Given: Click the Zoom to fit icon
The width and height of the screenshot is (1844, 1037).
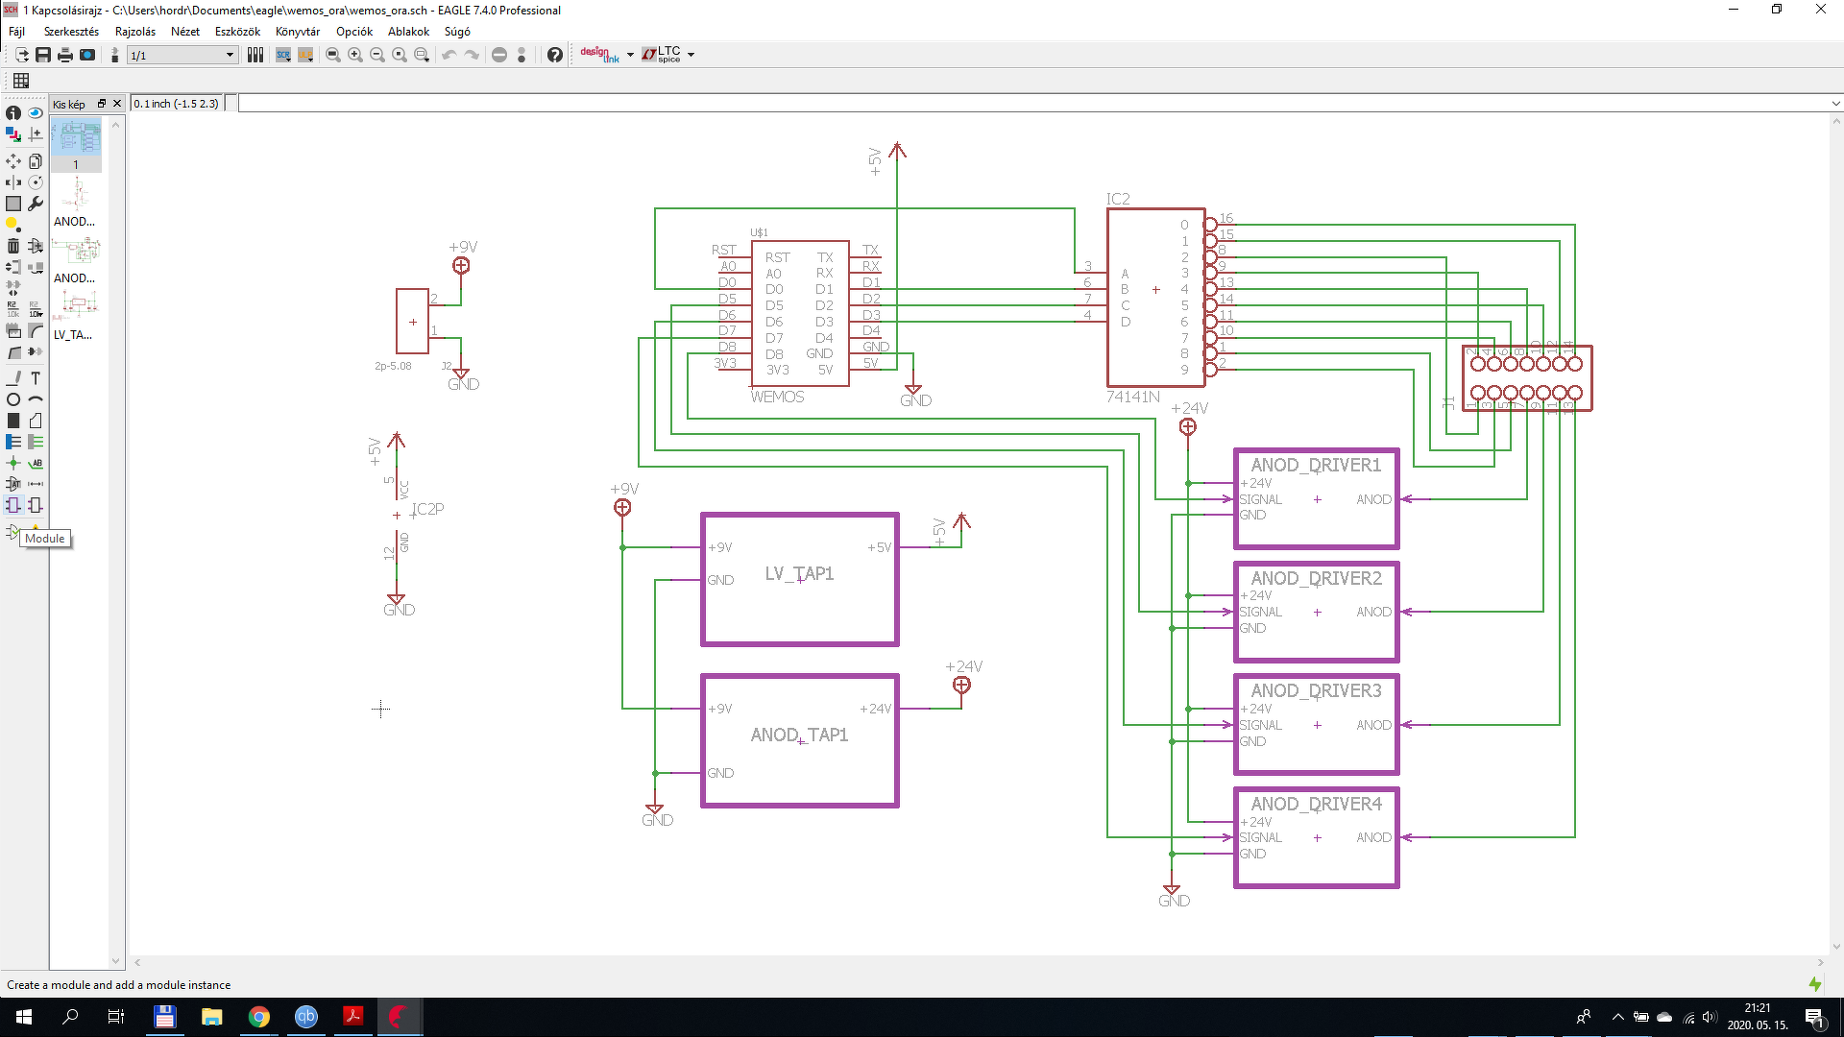Looking at the screenshot, I should point(333,56).
